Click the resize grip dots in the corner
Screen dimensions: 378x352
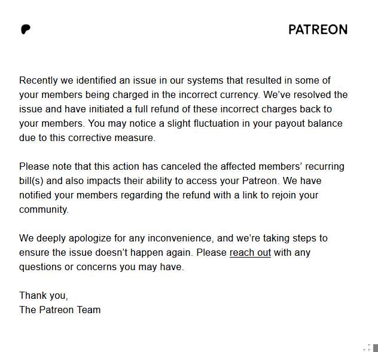(x=367, y=348)
